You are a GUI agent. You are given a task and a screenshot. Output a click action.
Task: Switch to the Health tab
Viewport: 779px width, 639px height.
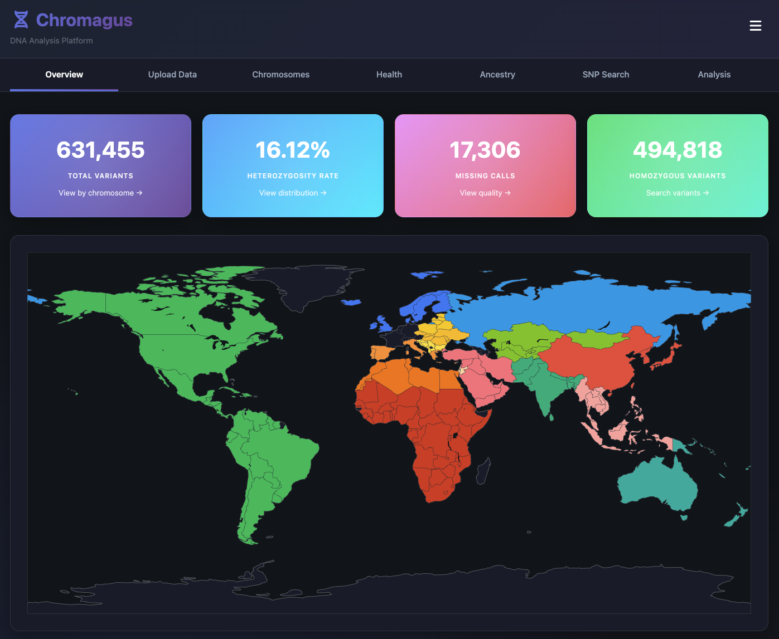coord(389,74)
